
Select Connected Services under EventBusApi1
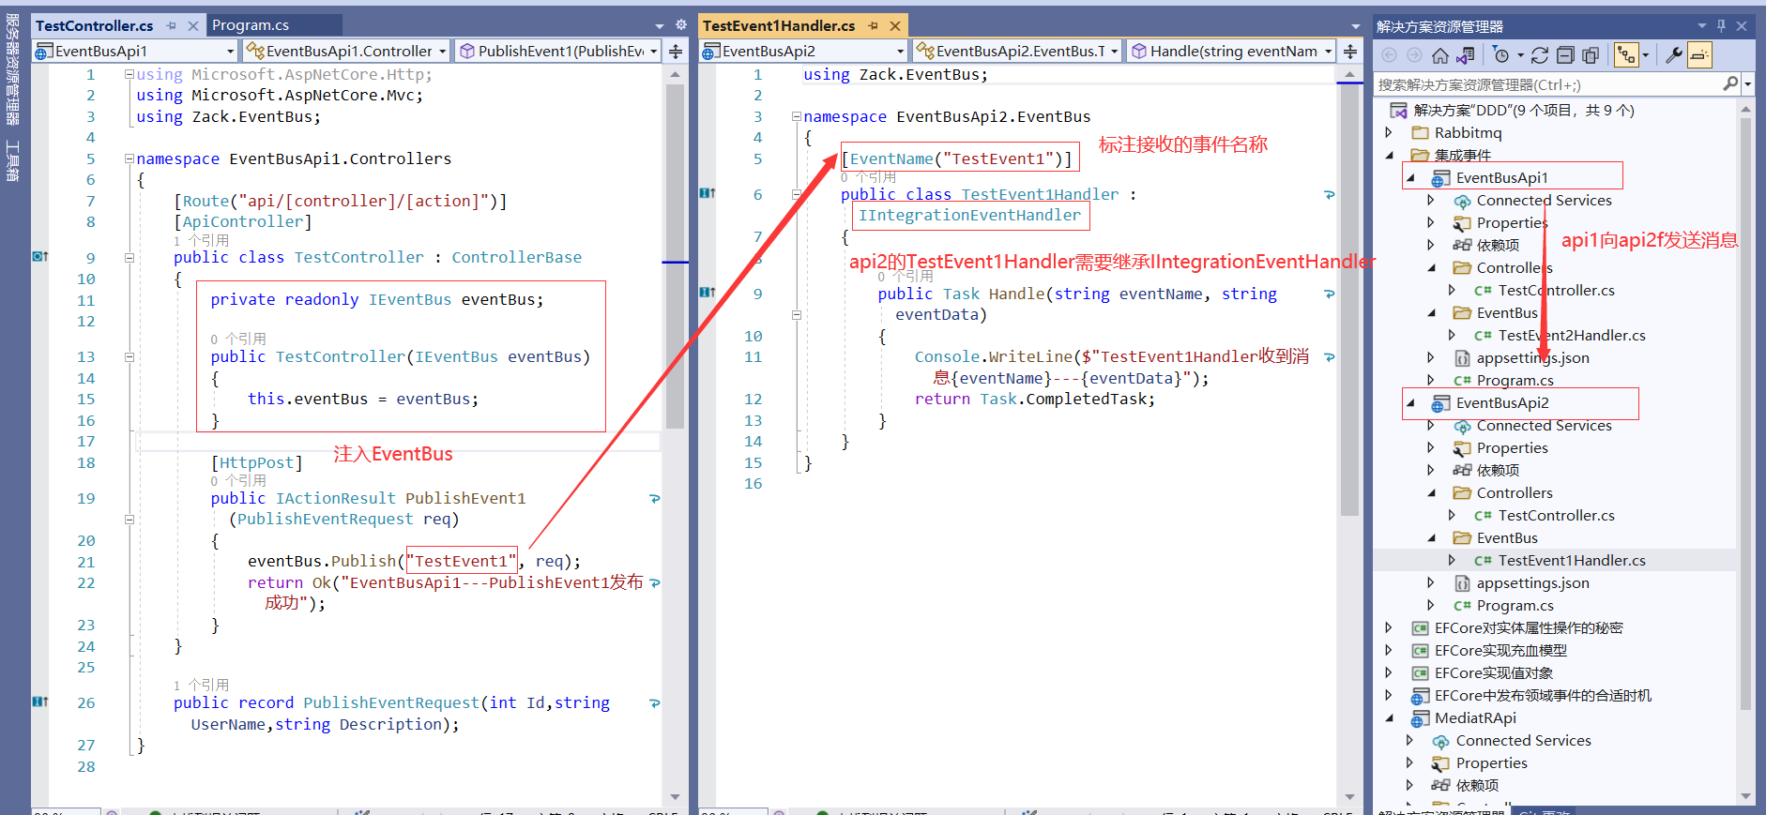click(x=1544, y=201)
